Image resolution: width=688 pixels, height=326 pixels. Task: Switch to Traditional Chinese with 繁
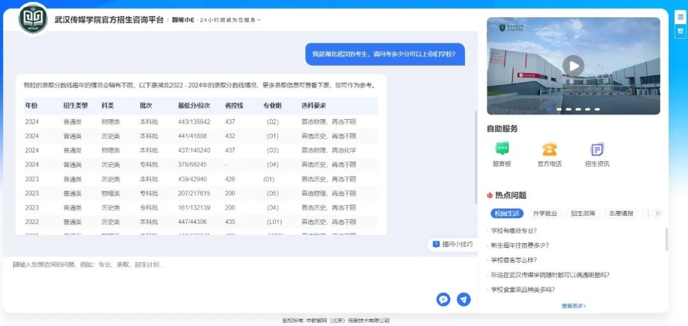(680, 30)
